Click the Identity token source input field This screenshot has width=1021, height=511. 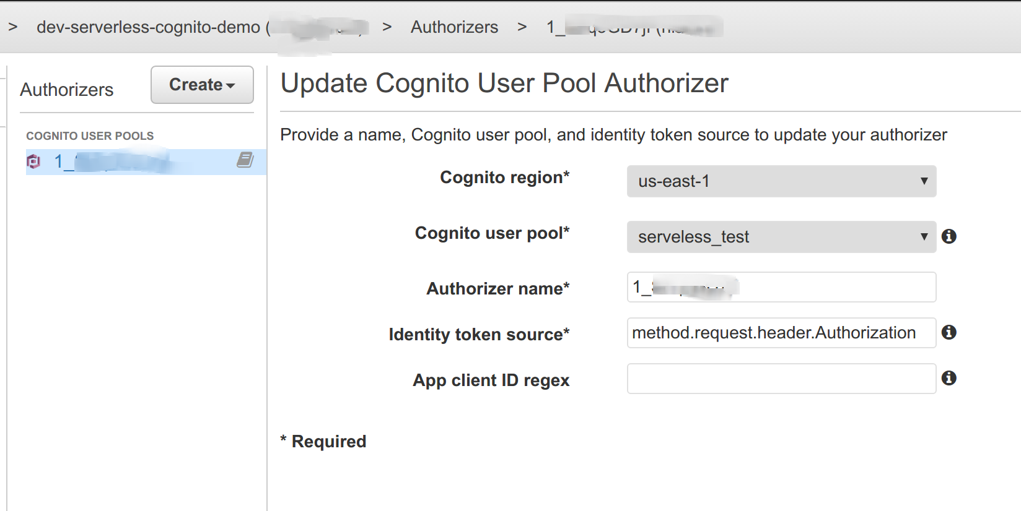click(x=781, y=333)
